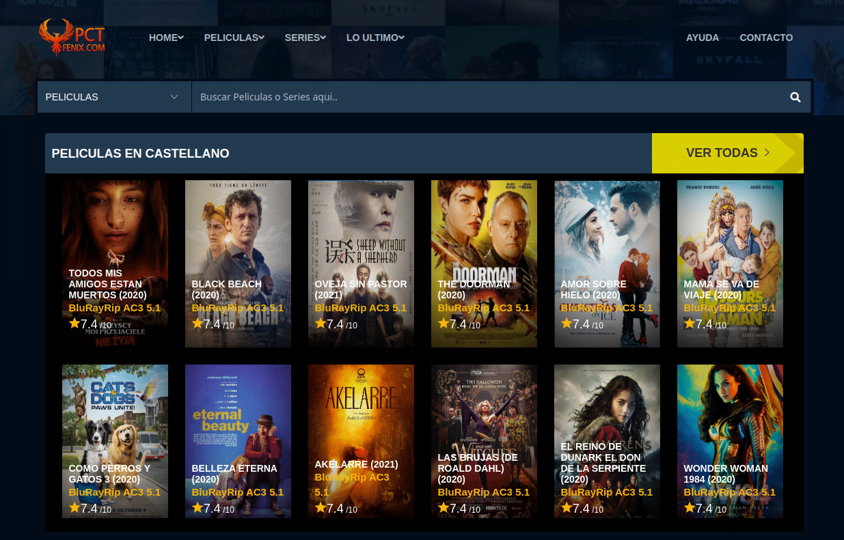
Task: Open the Black Beach movie poster
Action: (238, 264)
